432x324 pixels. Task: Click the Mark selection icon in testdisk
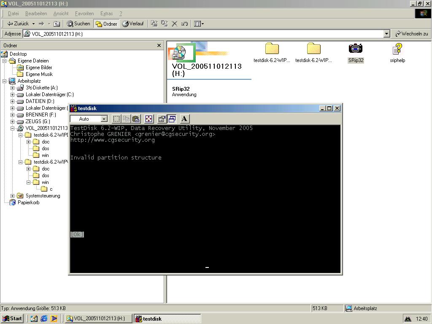pyautogui.click(x=116, y=119)
